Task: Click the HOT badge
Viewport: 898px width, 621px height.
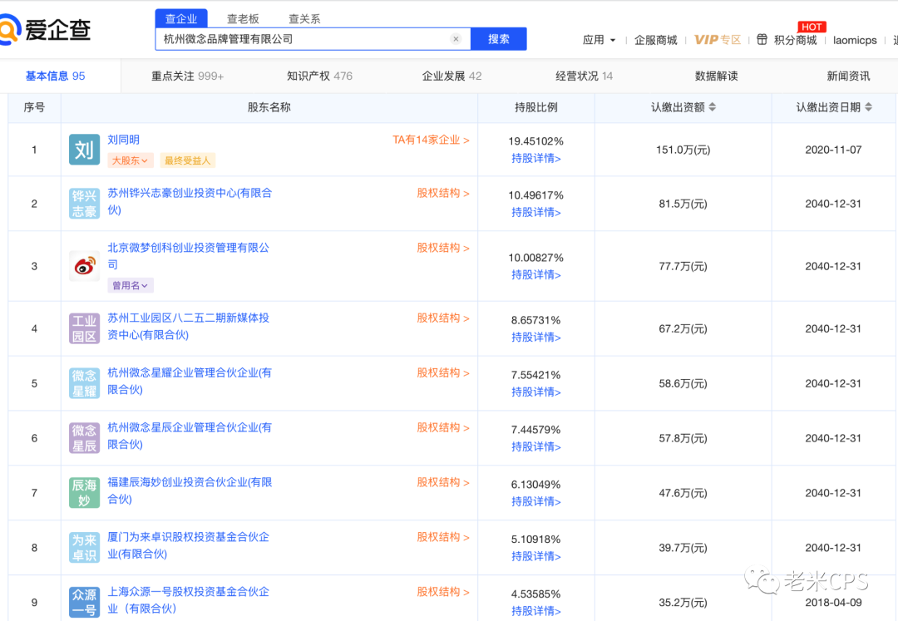Action: 812,27
